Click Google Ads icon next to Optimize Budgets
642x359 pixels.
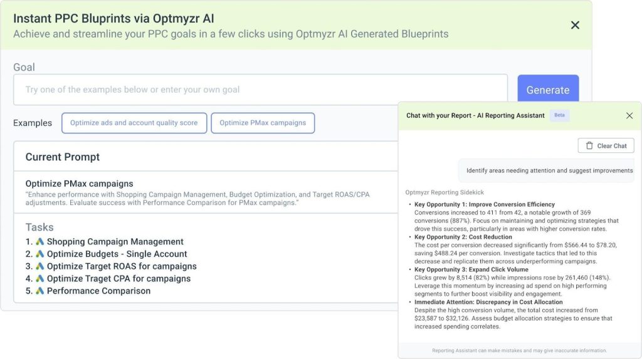[x=40, y=254]
